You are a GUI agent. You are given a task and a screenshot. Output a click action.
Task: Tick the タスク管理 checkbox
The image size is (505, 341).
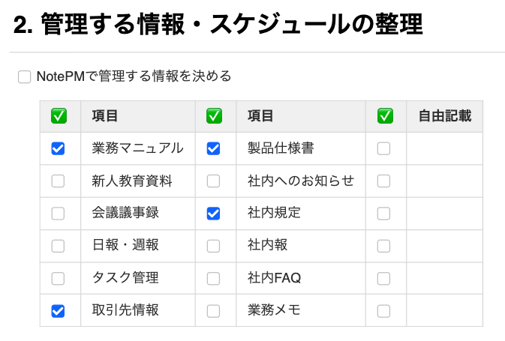[x=58, y=278]
